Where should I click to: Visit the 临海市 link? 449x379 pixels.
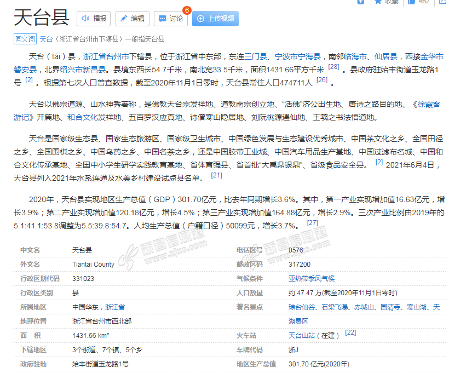tap(355, 56)
